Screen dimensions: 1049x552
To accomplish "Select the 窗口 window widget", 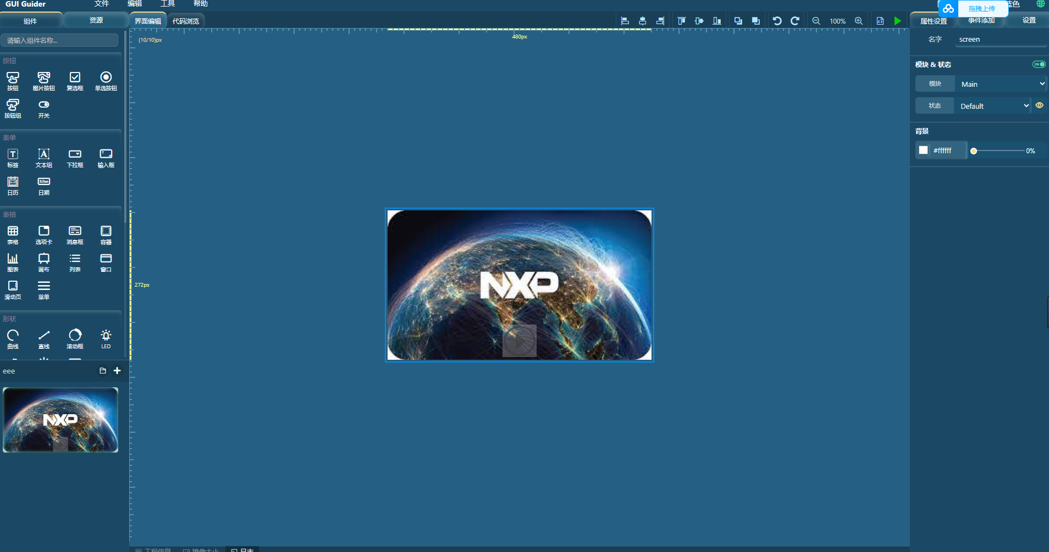I will pyautogui.click(x=106, y=262).
